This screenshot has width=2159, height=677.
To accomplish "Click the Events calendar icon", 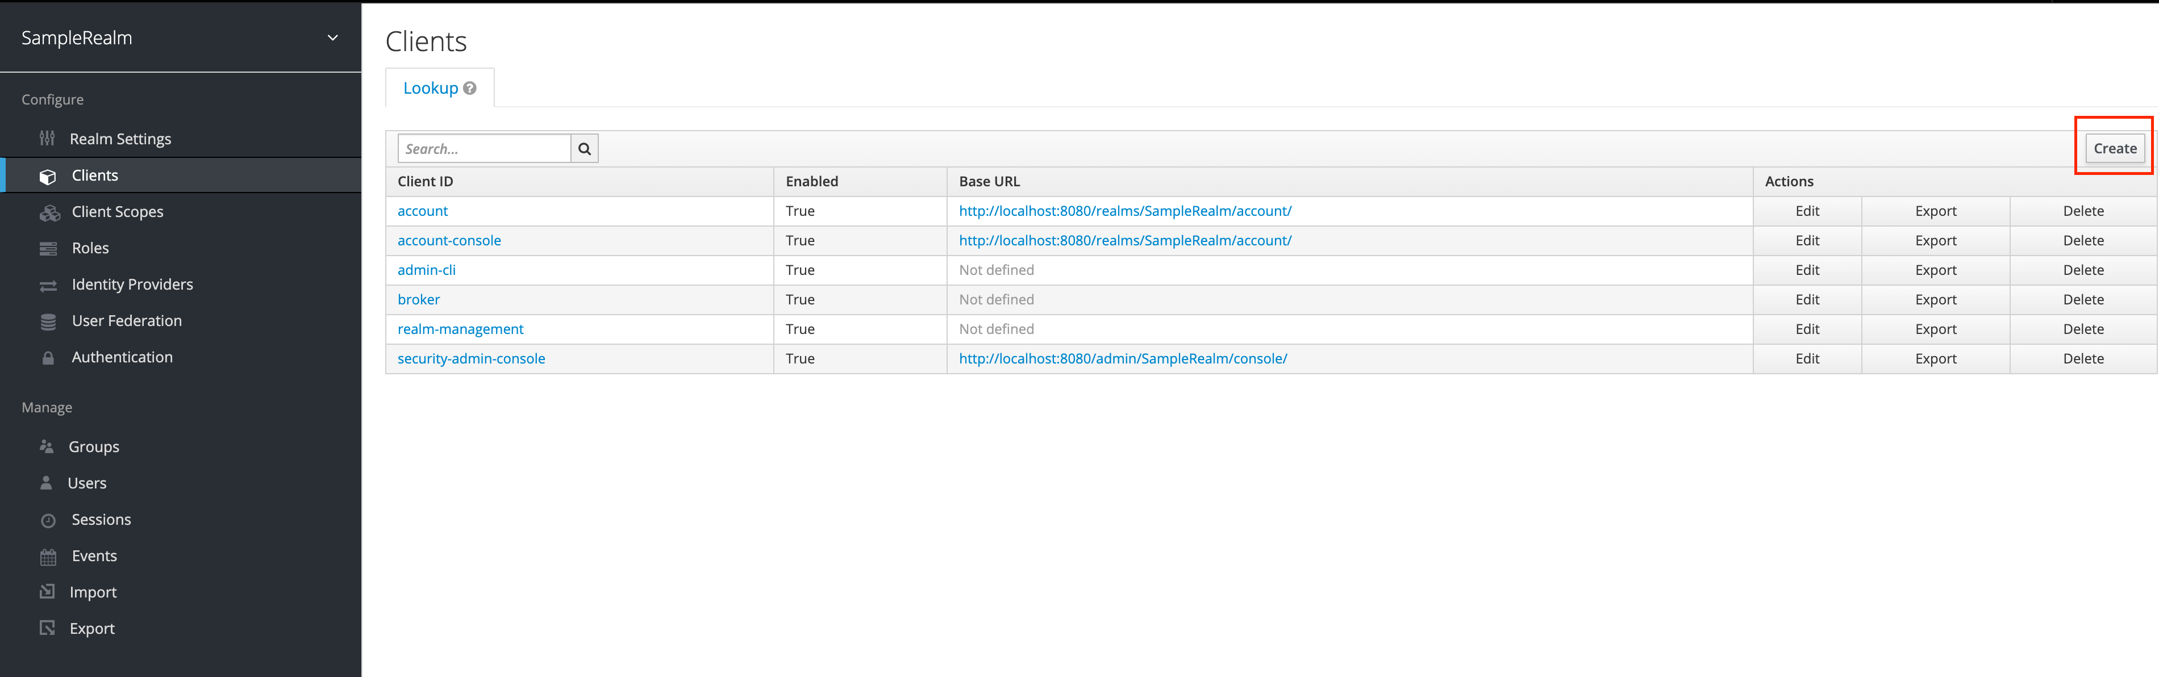I will pos(49,557).
